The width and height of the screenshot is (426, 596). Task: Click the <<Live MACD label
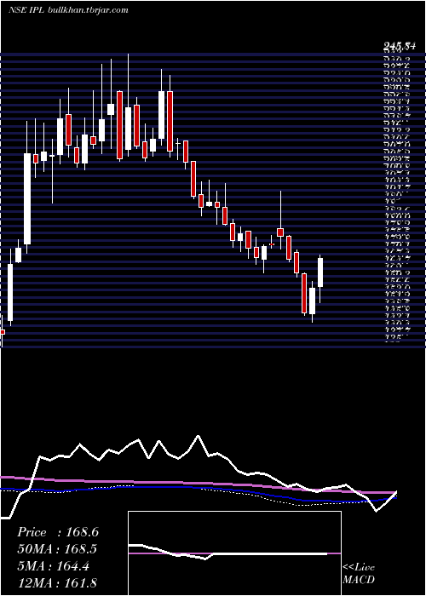click(359, 574)
